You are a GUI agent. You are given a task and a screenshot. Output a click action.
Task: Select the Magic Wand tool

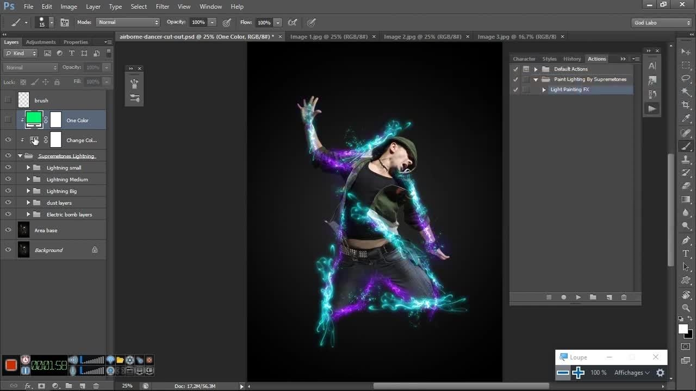686,91
